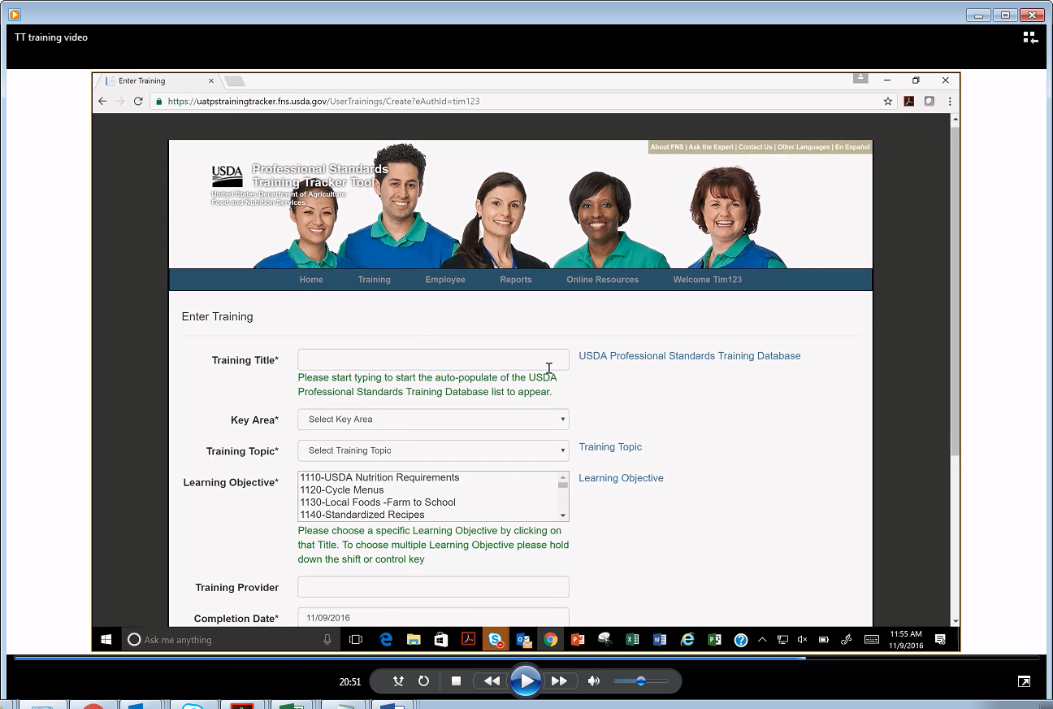Screen dimensions: 1053x709
Task: Click the USDA Professional Standards Training Database link
Action: click(x=689, y=356)
